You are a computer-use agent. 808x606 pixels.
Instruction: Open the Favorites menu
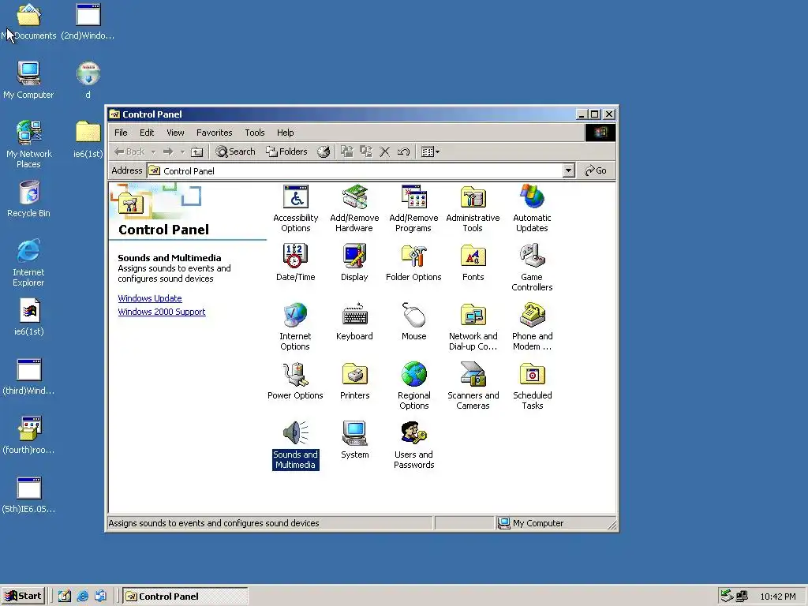215,133
